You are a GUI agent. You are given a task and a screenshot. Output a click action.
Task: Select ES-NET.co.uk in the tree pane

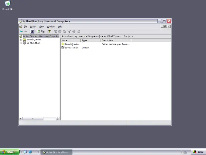[x=33, y=43]
